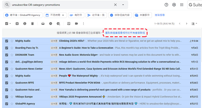Viewport: 202px width, 108px height.
Task: Click the 收件匣 label on the DXOMARK row
Action: pos(54,55)
